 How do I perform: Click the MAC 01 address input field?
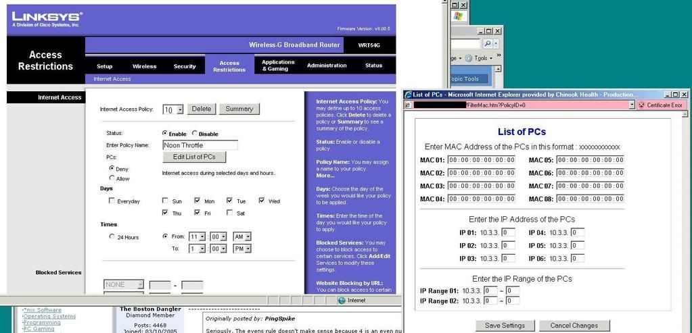(x=481, y=160)
